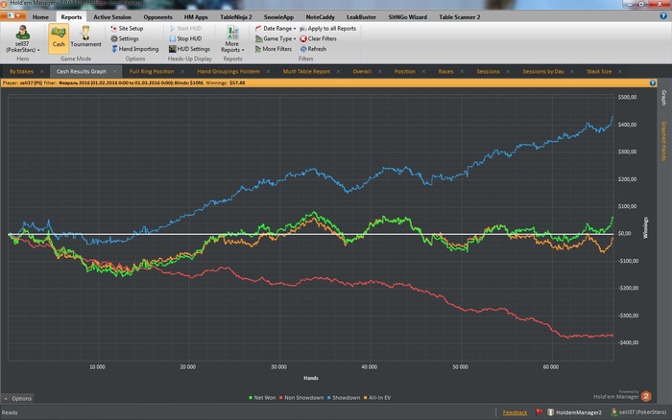Image resolution: width=672 pixels, height=420 pixels.
Task: Open the Opponents ribbon tab
Action: click(x=157, y=17)
